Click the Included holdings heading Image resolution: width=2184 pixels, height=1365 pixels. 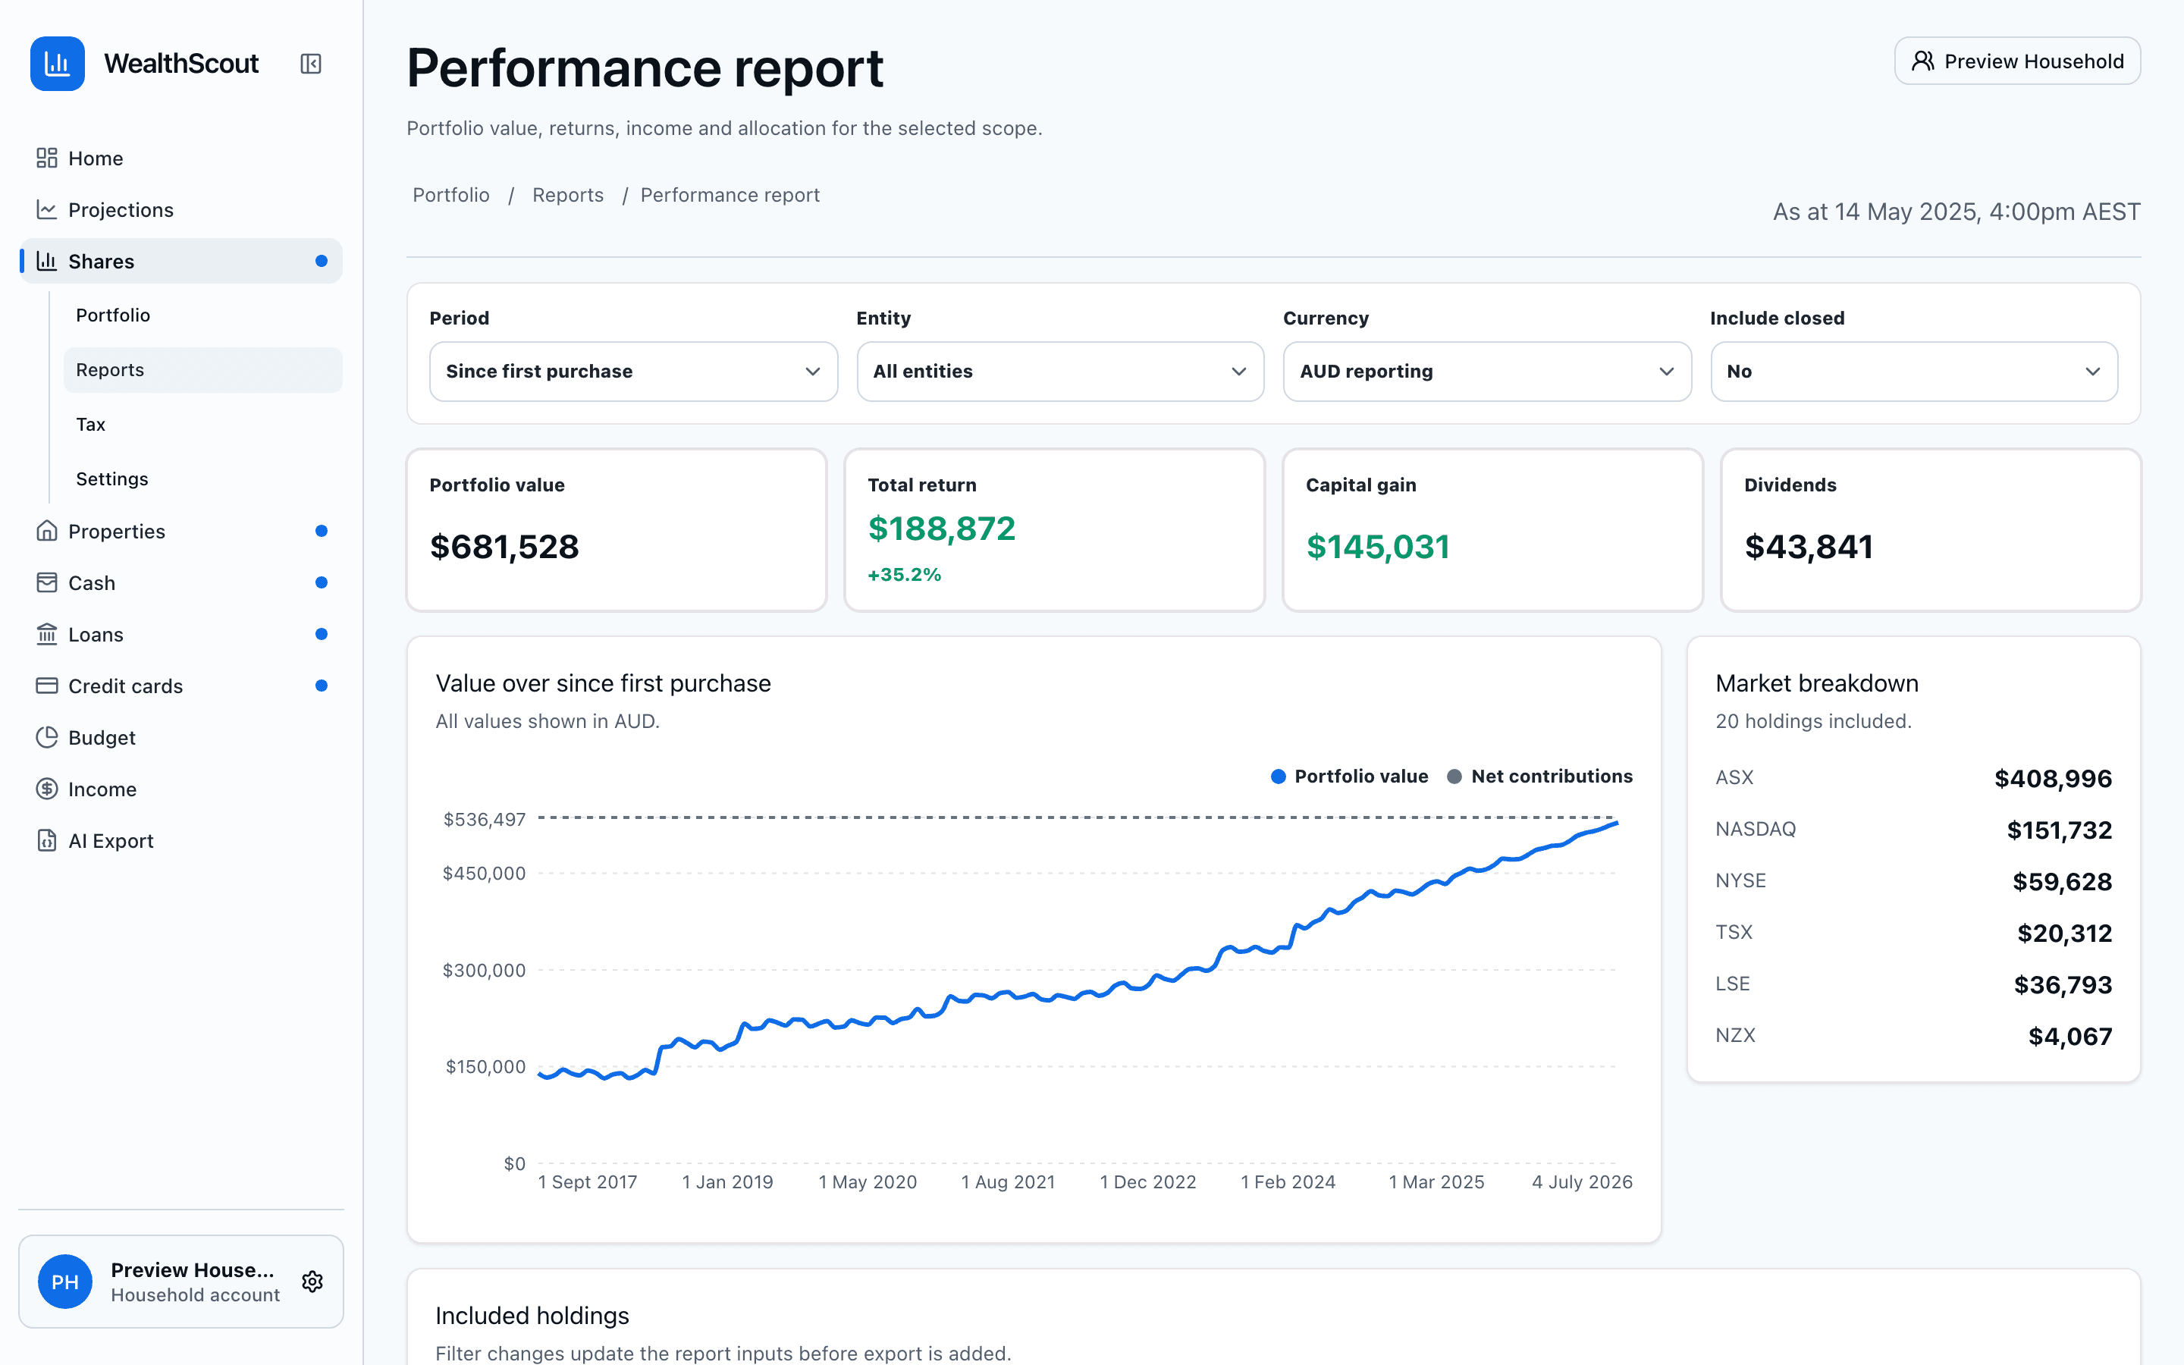point(532,1316)
